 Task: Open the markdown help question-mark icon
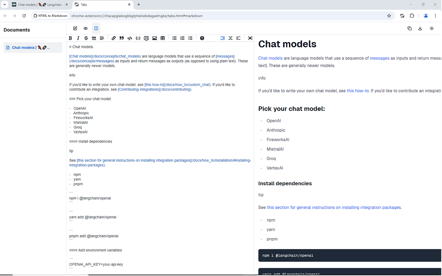tap(202, 38)
